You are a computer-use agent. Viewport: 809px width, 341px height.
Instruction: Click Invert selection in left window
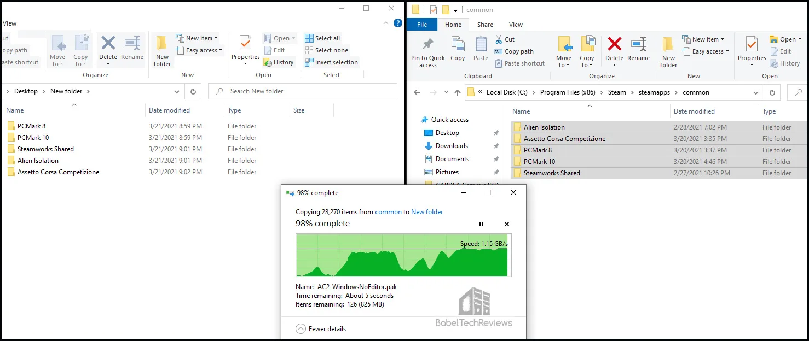(331, 62)
